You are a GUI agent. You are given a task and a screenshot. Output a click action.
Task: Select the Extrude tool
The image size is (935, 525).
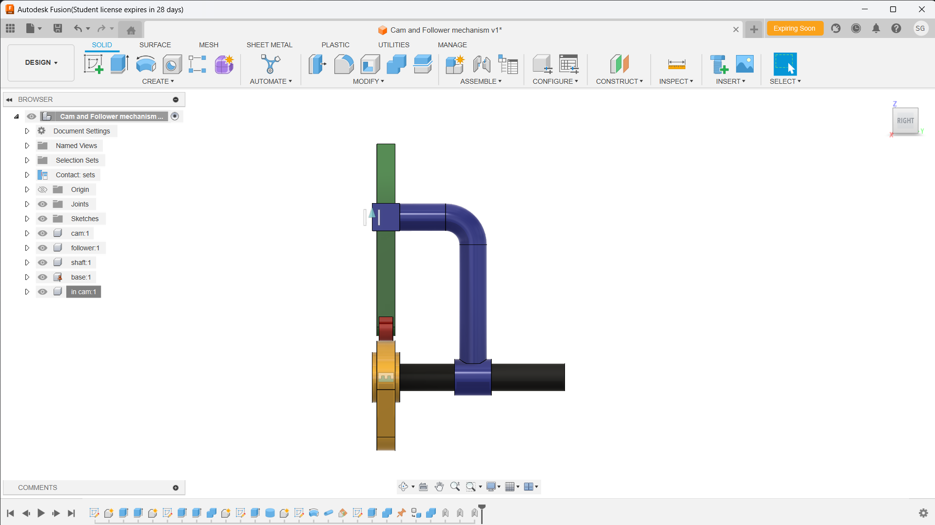[x=119, y=64]
